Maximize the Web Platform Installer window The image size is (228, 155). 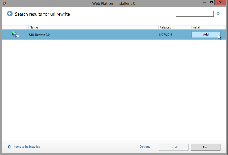[x=211, y=3]
